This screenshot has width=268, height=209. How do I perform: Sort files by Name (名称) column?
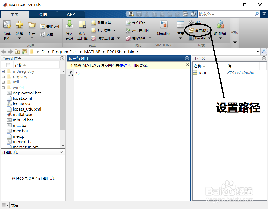36,65
